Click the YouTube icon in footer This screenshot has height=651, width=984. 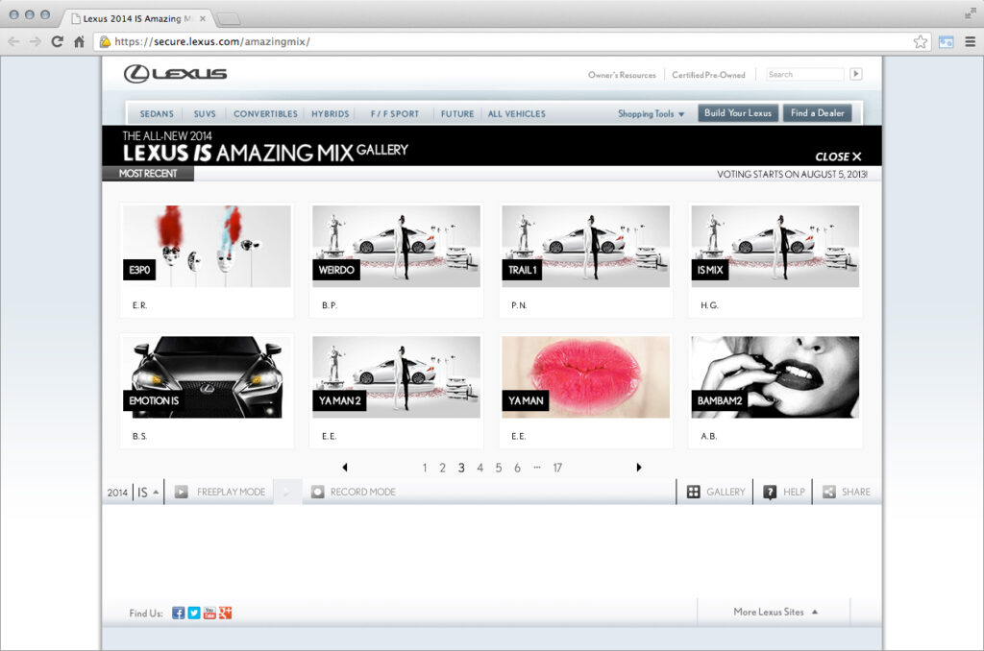click(209, 613)
